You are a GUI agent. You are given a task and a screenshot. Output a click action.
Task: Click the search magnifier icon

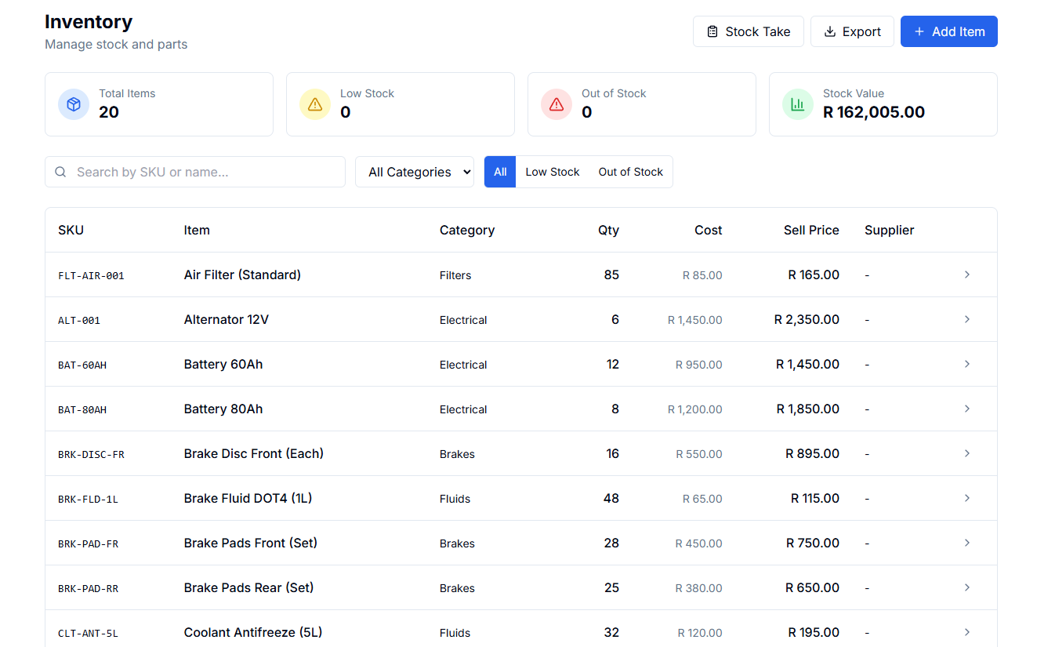[x=60, y=172]
